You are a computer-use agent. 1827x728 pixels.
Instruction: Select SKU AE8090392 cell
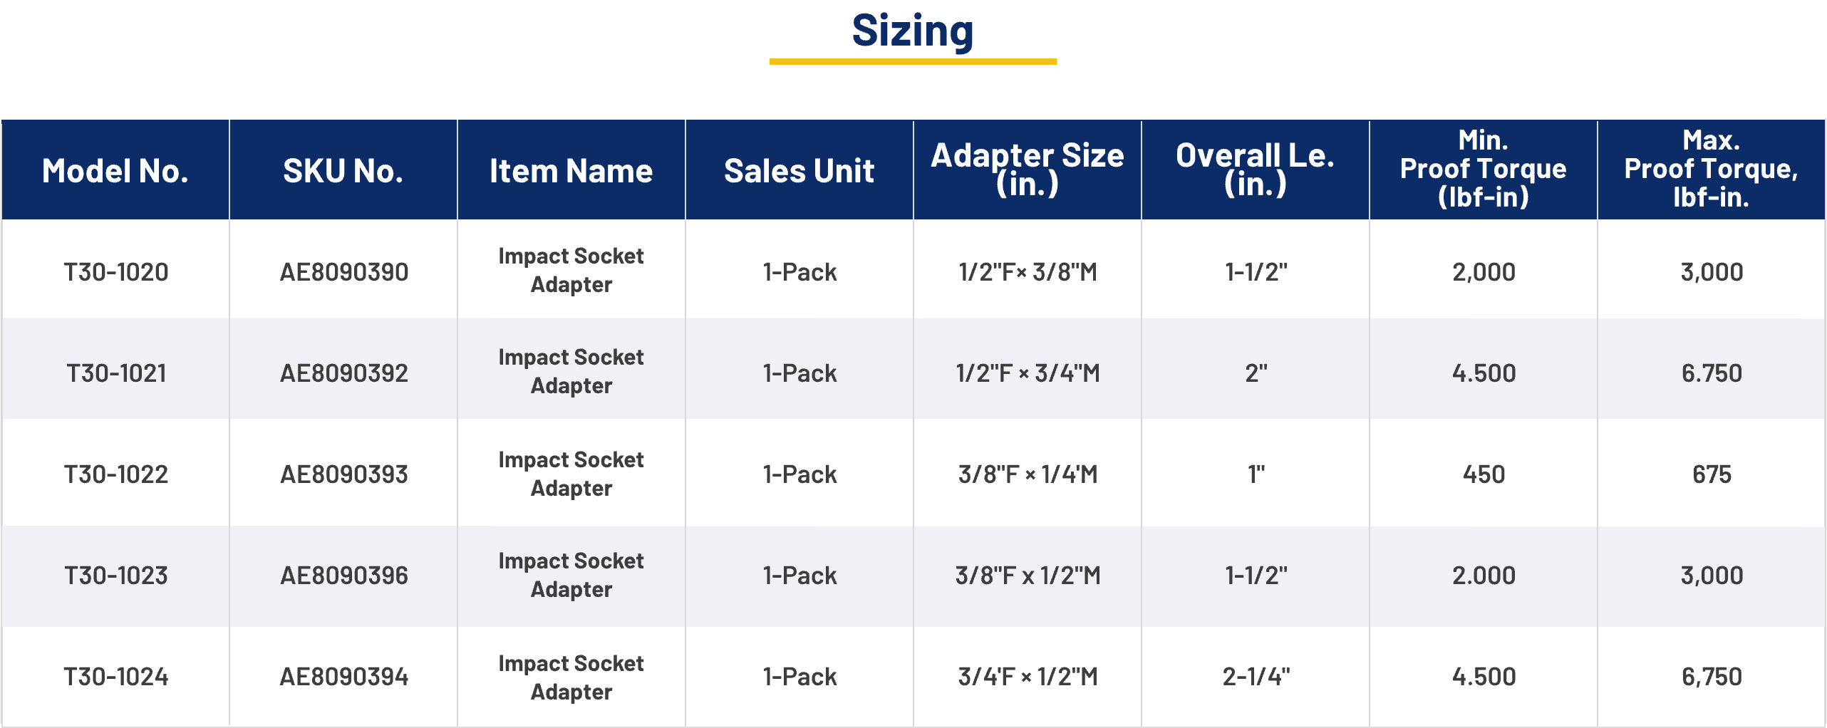click(x=344, y=373)
